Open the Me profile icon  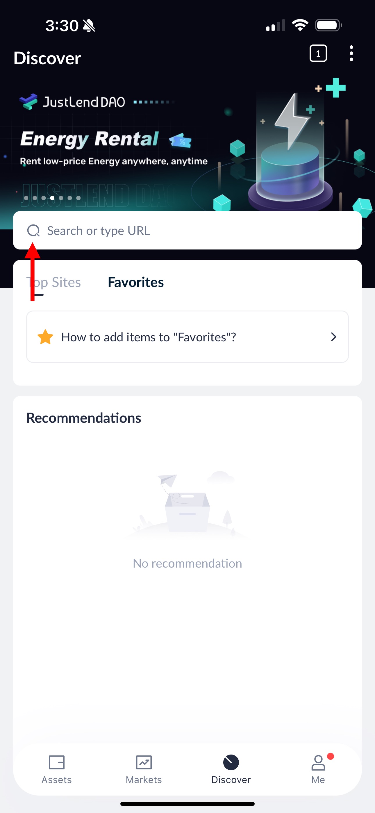click(x=318, y=762)
